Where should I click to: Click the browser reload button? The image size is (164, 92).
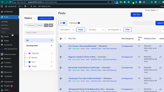click(10, 2)
